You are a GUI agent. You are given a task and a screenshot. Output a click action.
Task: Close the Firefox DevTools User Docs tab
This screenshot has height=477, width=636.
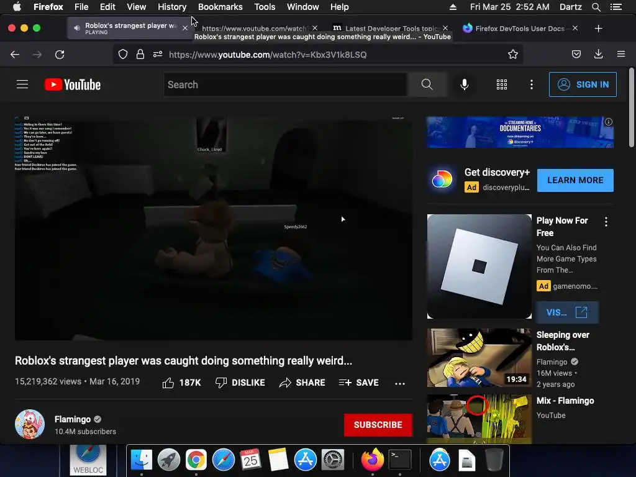pos(575,28)
